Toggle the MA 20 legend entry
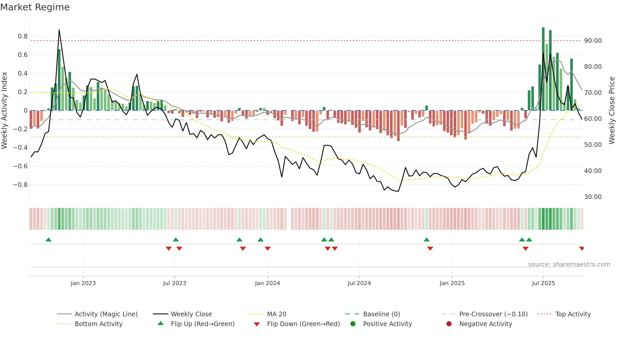 (267, 314)
